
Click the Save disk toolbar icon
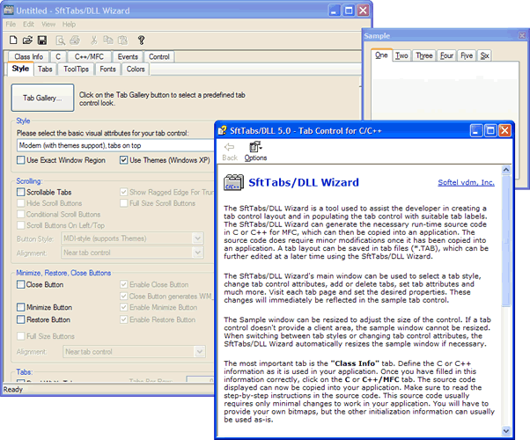[41, 40]
